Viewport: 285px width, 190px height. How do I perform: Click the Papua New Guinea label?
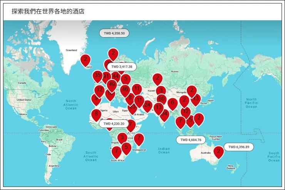click(x=216, y=138)
